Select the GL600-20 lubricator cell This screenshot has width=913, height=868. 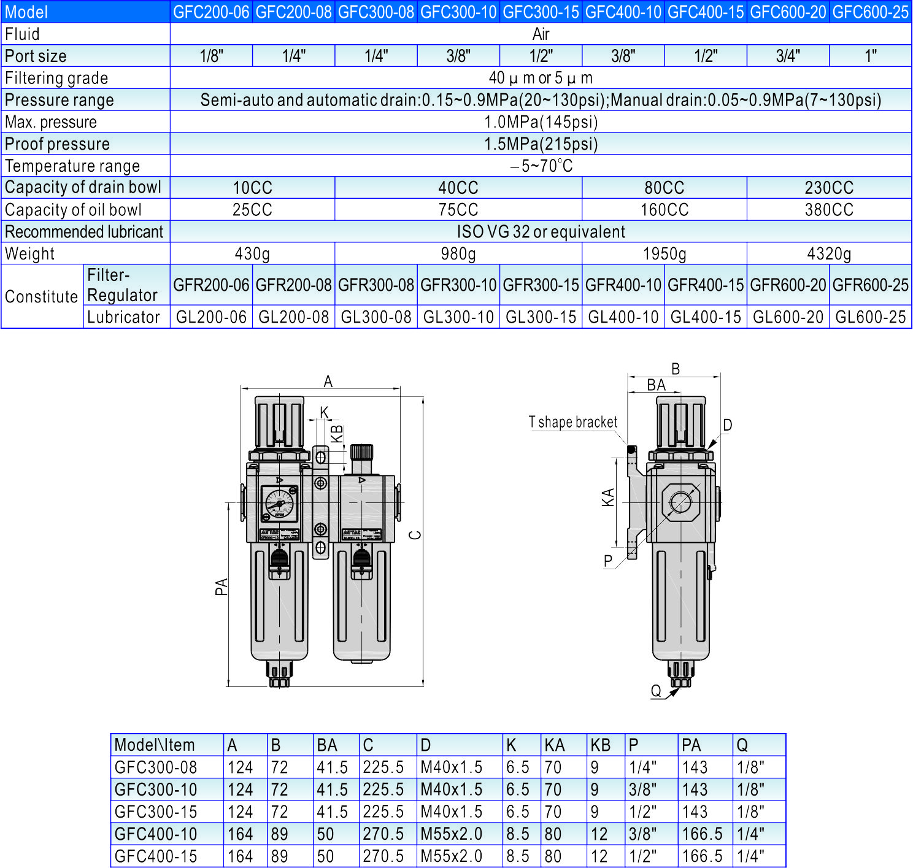point(788,317)
